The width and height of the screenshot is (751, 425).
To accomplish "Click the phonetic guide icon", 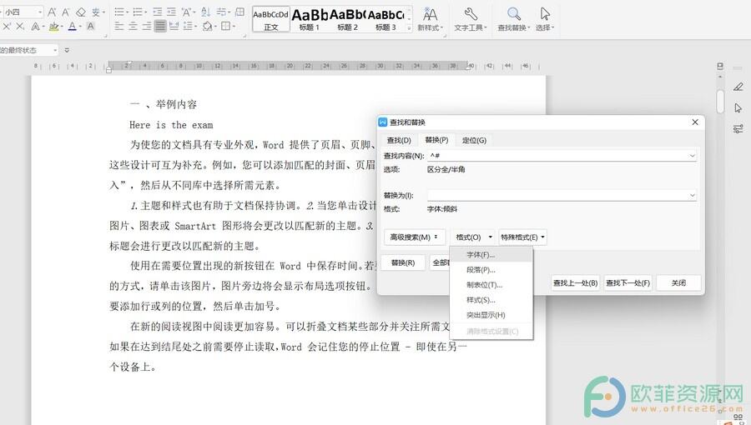I will pos(96,12).
